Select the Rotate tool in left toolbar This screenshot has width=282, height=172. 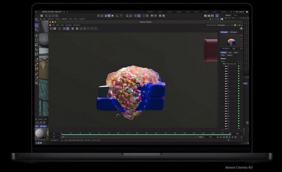[x=37, y=40]
